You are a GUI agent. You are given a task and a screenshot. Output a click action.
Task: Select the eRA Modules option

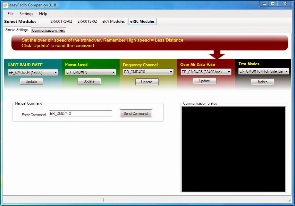(x=114, y=21)
